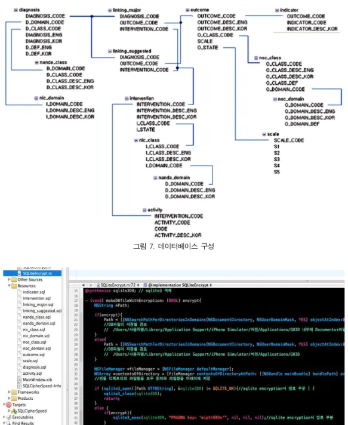Viewport: 348px width, 425px height.
Task: Go back with editor history arrow
Action: coord(84,285)
